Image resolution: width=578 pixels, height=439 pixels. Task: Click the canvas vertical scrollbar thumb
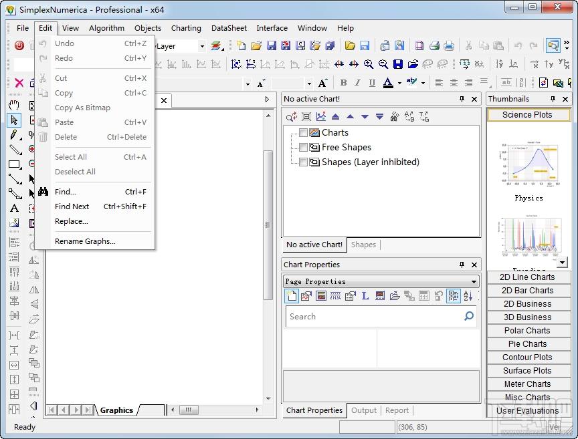tap(268, 225)
